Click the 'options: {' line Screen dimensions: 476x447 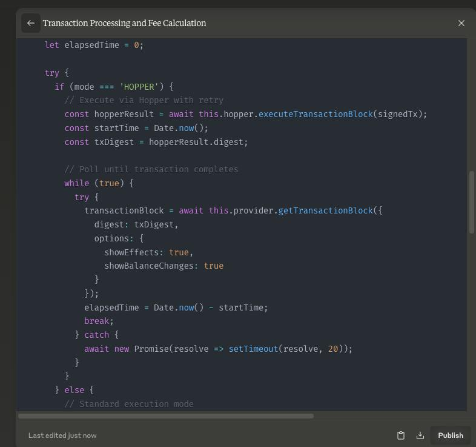point(119,238)
